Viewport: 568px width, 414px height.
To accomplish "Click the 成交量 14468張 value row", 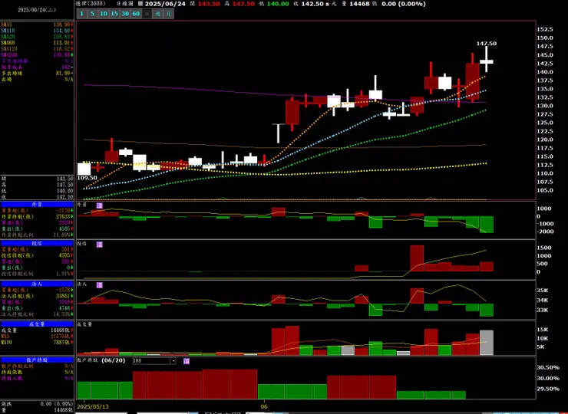I will coord(37,330).
